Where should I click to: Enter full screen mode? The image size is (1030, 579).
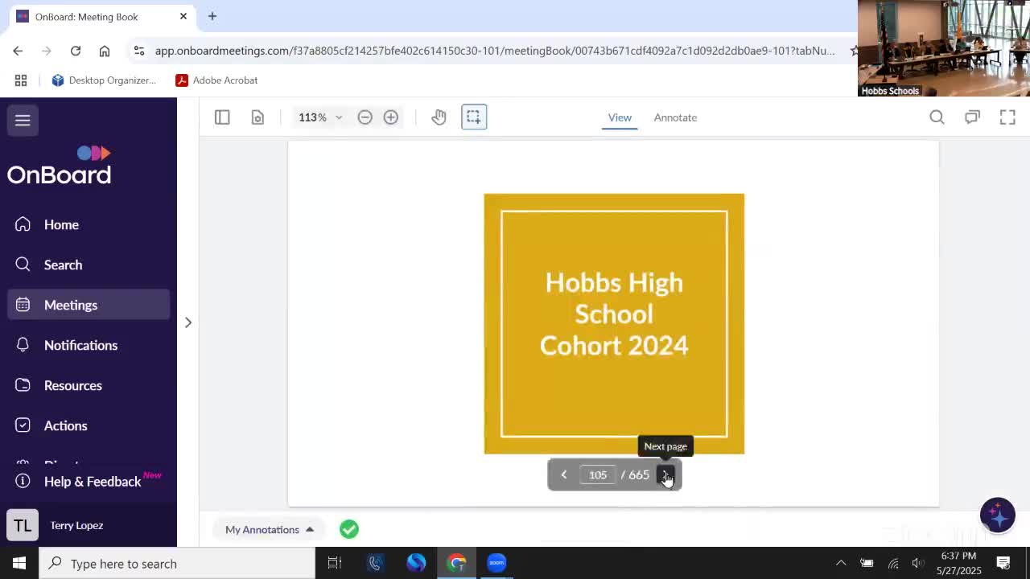click(x=1007, y=117)
